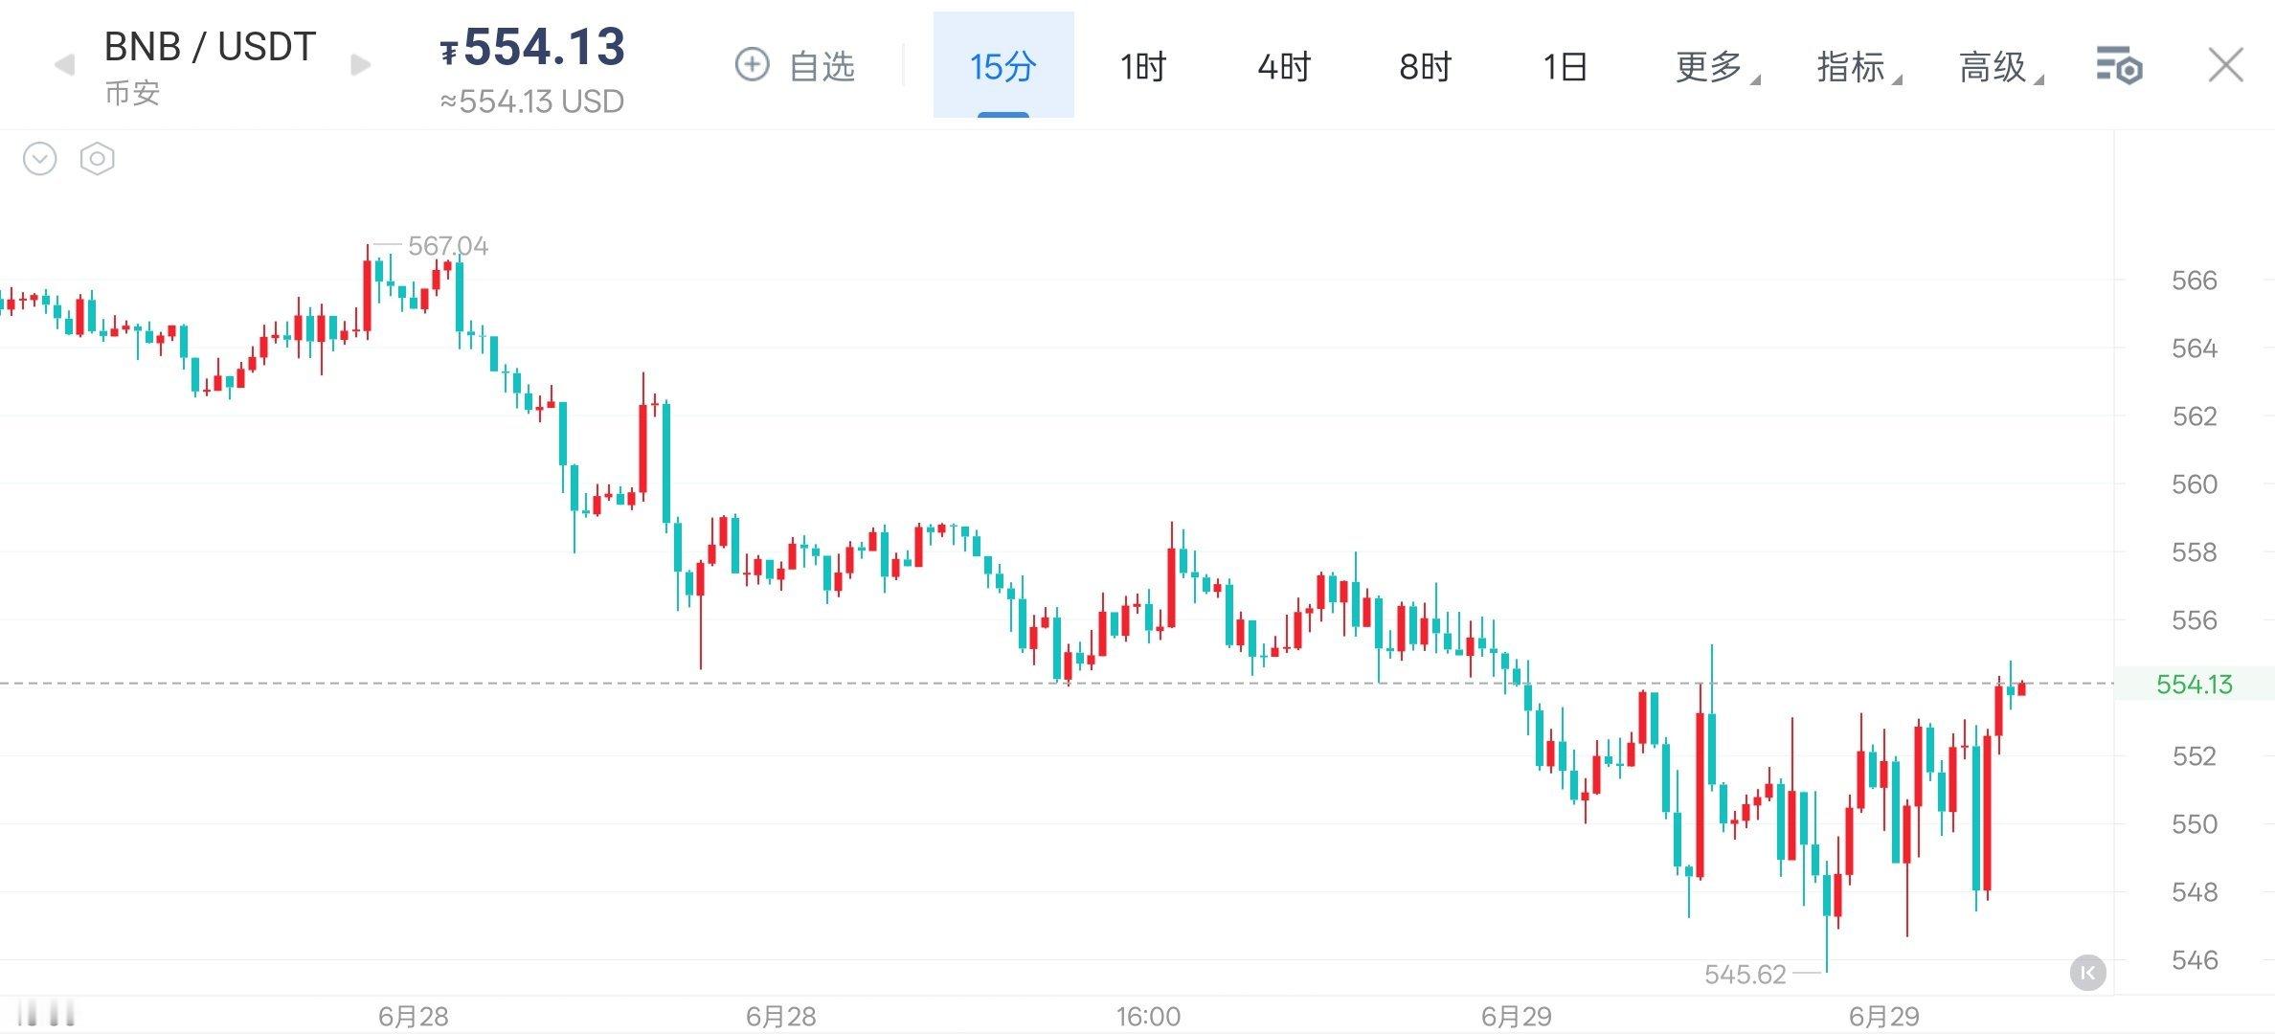The image size is (2275, 1034).
Task: Go to previous trading pair arrow
Action: (64, 65)
